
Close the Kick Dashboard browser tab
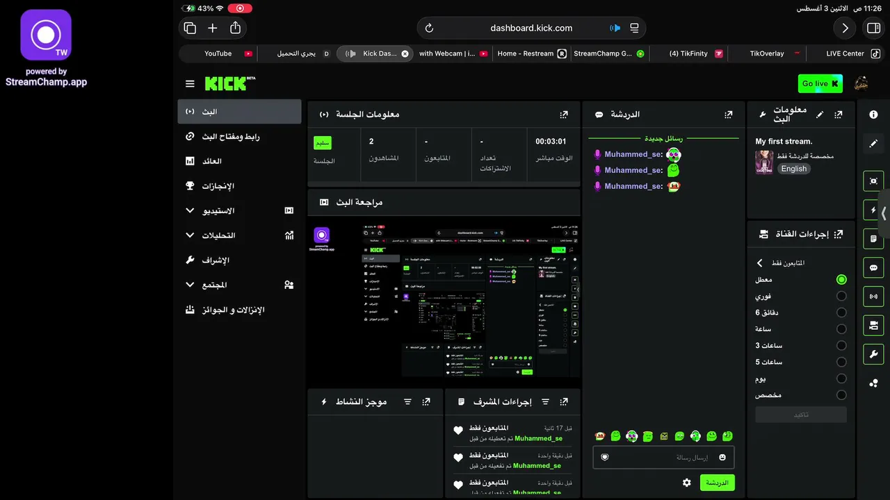click(405, 53)
